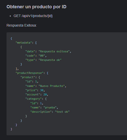The height and width of the screenshot is (140, 127).
Task: Click the "productResponse" key
Action: (30, 73)
